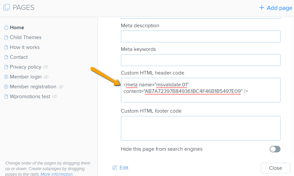Click into the Meta description field
294x176 pixels.
(x=201, y=36)
